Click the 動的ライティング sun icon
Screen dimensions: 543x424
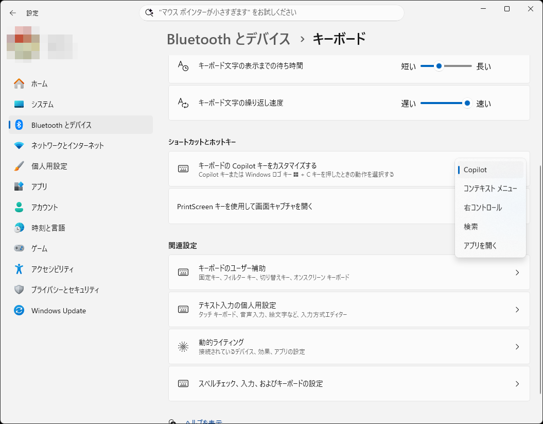(x=183, y=347)
